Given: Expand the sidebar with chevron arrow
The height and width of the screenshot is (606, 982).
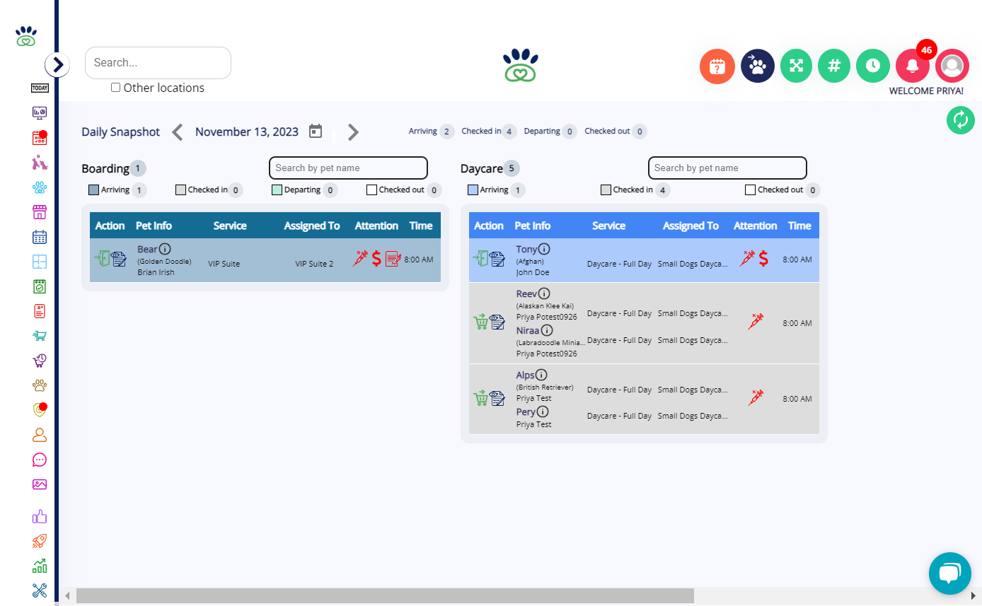Looking at the screenshot, I should click(x=57, y=65).
